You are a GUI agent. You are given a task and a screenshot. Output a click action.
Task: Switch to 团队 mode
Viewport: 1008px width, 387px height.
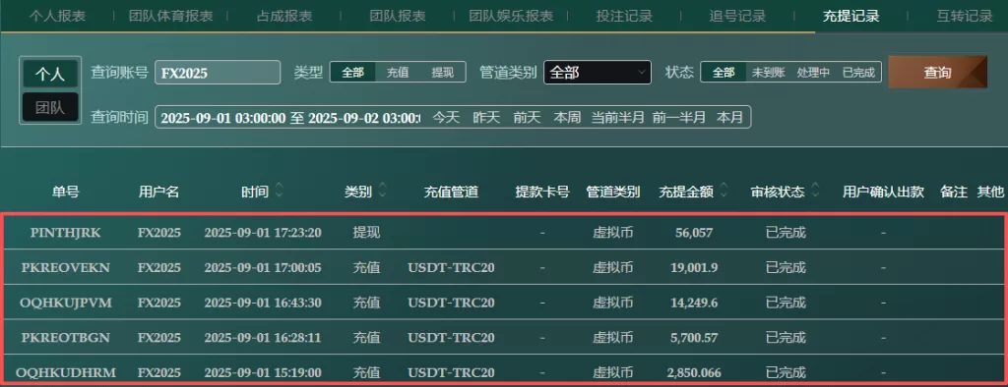click(50, 107)
